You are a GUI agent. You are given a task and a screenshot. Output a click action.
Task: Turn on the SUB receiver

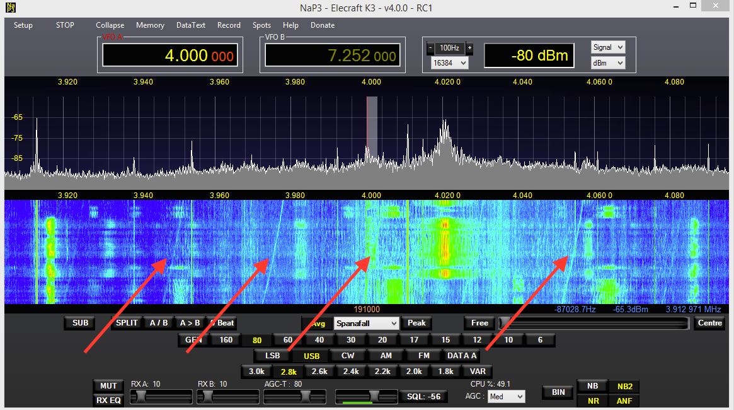80,323
